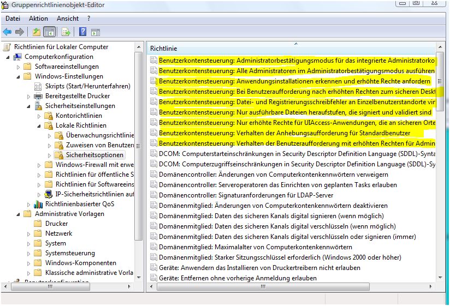The width and height of the screenshot is (450, 306).
Task: Click the right pane vertical scrollbar down arrow
Action: [x=440, y=277]
